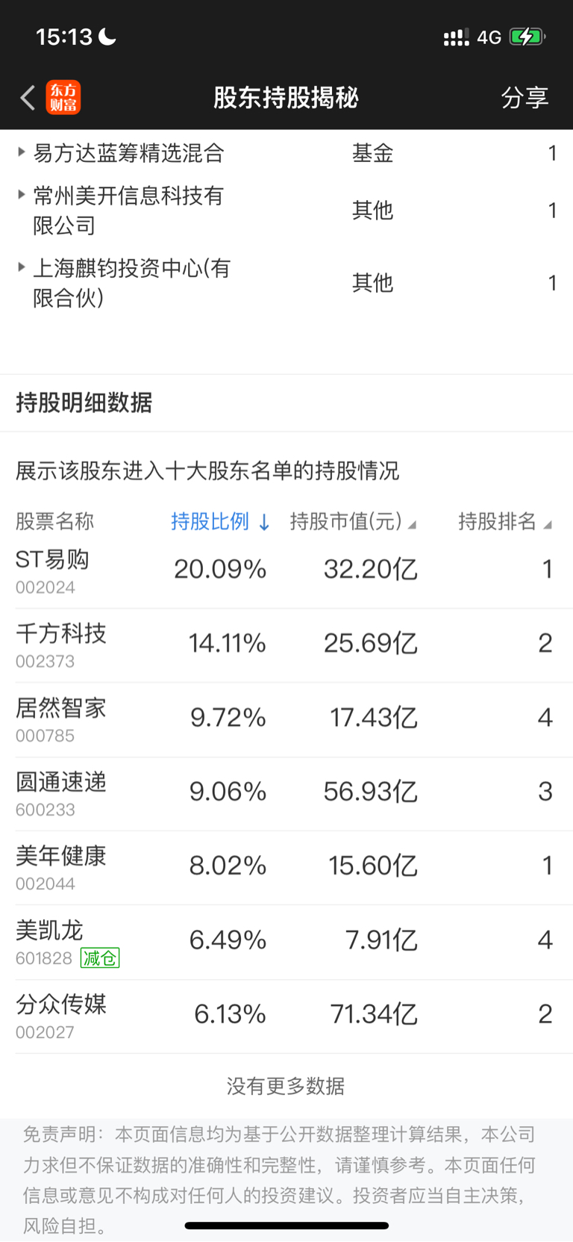Tap the Eastmoney orange logo icon
Screen dimensions: 573x1242
coord(63,98)
